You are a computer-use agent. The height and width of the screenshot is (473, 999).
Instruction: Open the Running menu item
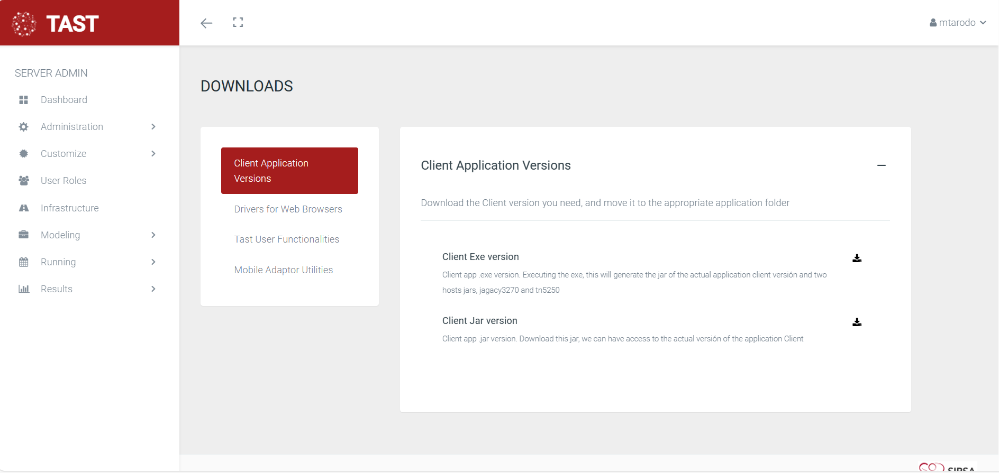point(58,262)
